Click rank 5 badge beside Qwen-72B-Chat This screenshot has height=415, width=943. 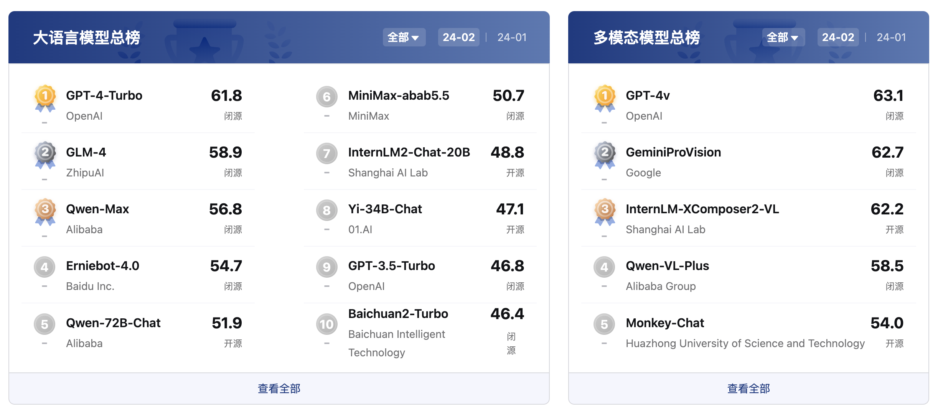[45, 324]
